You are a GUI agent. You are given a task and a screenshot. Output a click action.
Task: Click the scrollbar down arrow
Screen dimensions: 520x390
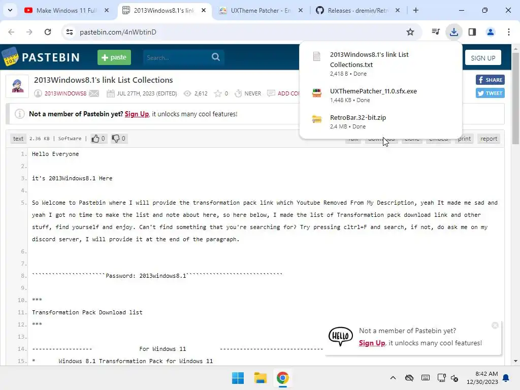pyautogui.click(x=515, y=361)
